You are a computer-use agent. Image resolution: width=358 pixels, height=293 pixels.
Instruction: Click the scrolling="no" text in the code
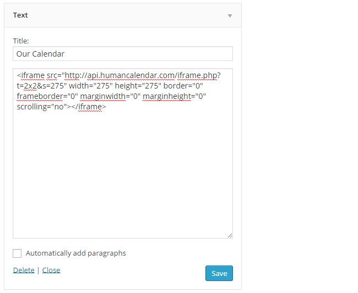41,107
